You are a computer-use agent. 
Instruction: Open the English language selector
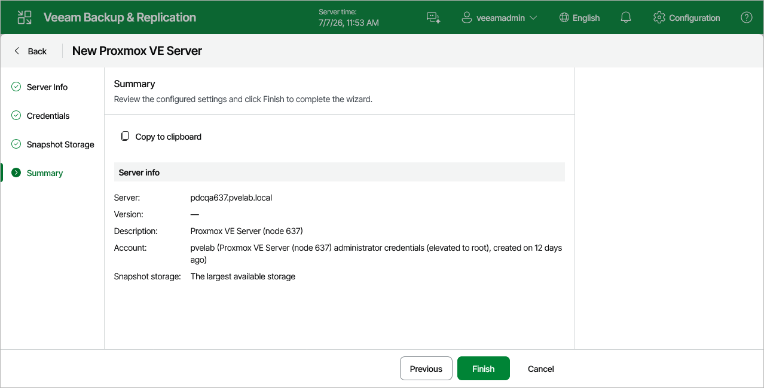pyautogui.click(x=579, y=18)
